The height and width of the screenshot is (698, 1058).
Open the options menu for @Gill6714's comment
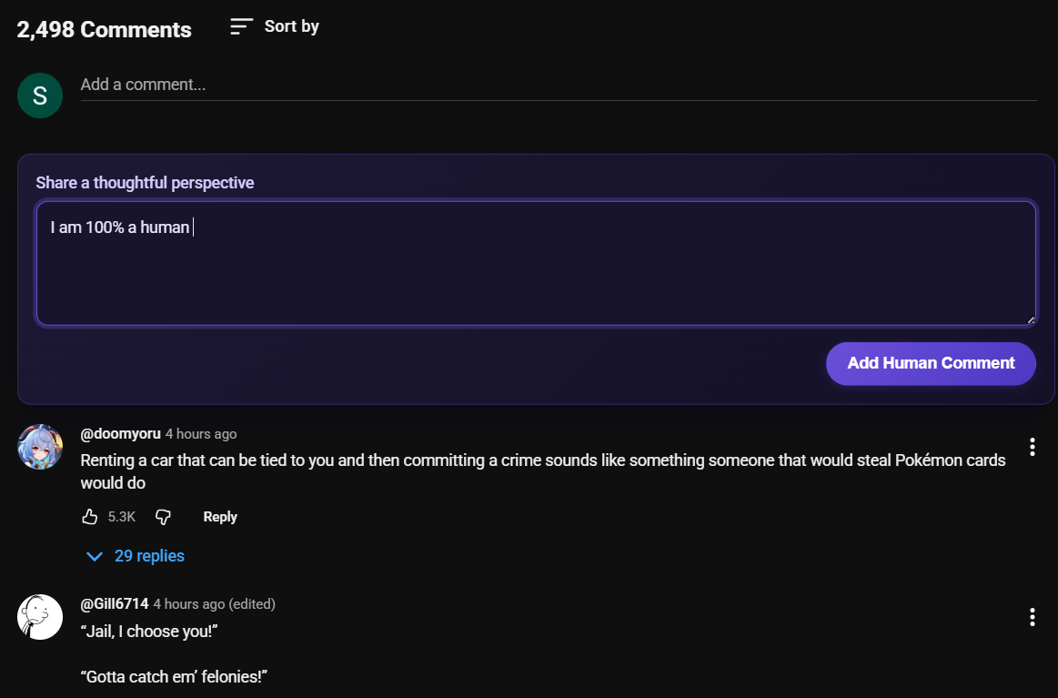pyautogui.click(x=1032, y=617)
